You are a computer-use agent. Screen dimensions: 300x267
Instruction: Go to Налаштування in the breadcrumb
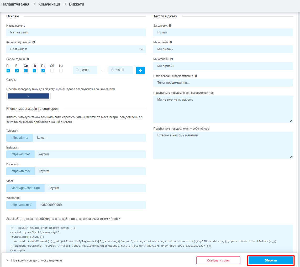click(x=15, y=4)
